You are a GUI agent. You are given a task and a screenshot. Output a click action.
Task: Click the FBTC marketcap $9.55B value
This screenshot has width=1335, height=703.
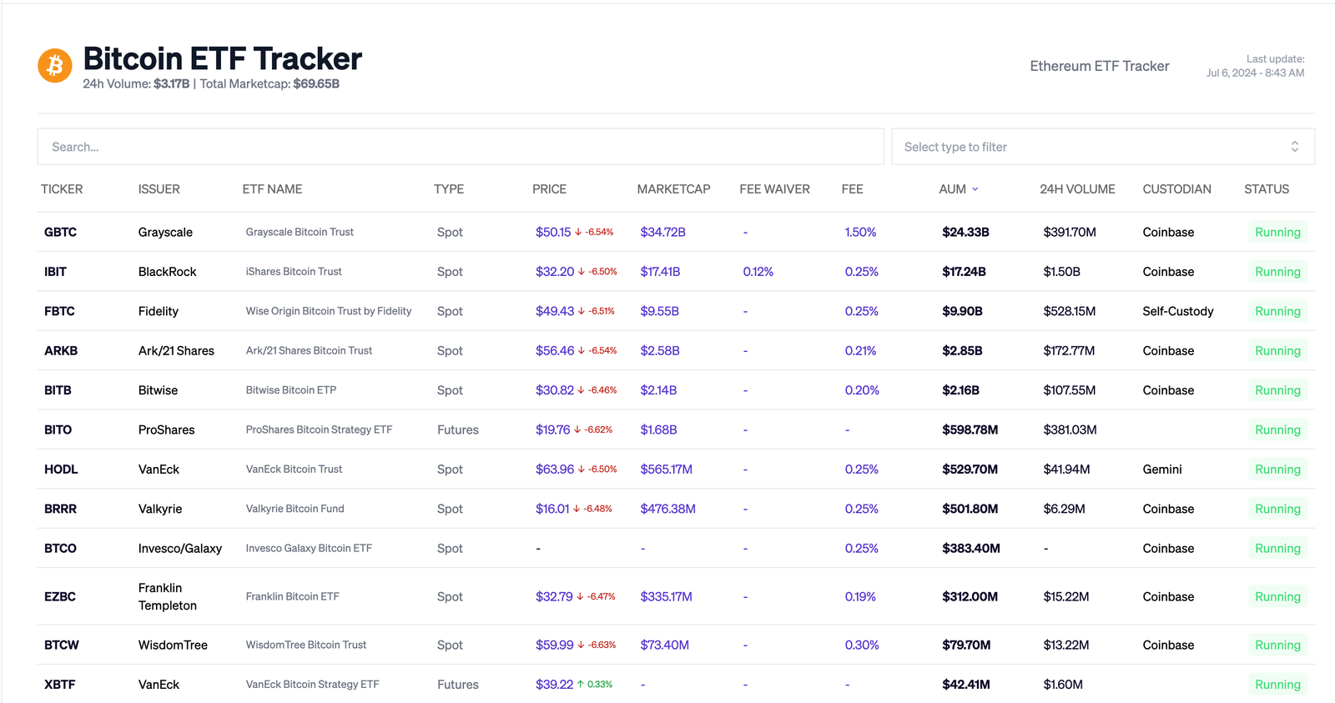coord(659,311)
